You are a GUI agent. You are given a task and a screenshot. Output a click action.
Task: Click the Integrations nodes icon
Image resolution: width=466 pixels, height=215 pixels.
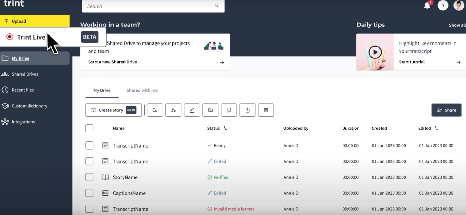5,122
